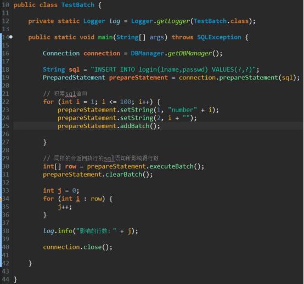Screen dimensions: 304x284
Task: Click the comment on line 21
Action: click(65, 94)
